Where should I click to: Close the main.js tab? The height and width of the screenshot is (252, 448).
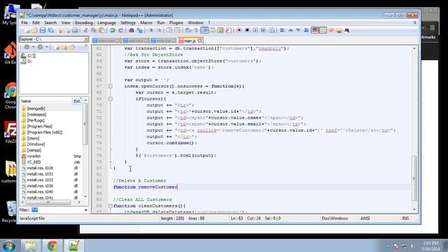(x=199, y=41)
